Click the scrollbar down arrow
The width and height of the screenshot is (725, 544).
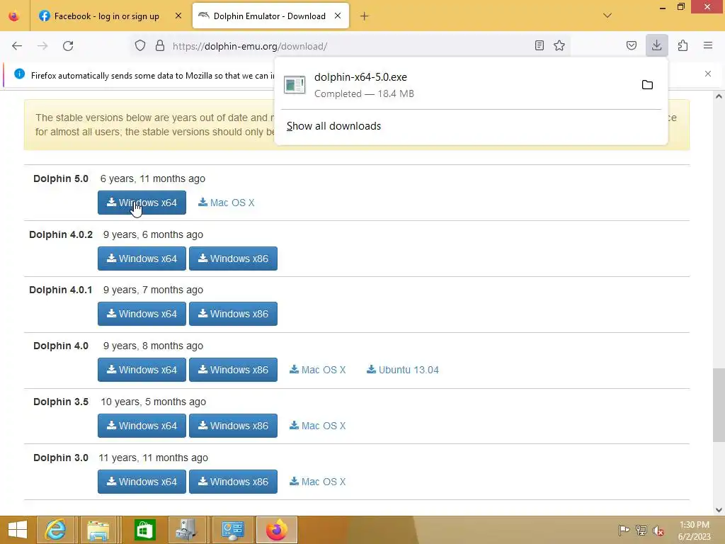pos(719,510)
